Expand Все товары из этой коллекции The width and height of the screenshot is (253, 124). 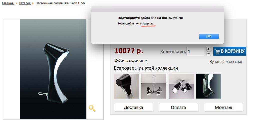pos(146,68)
